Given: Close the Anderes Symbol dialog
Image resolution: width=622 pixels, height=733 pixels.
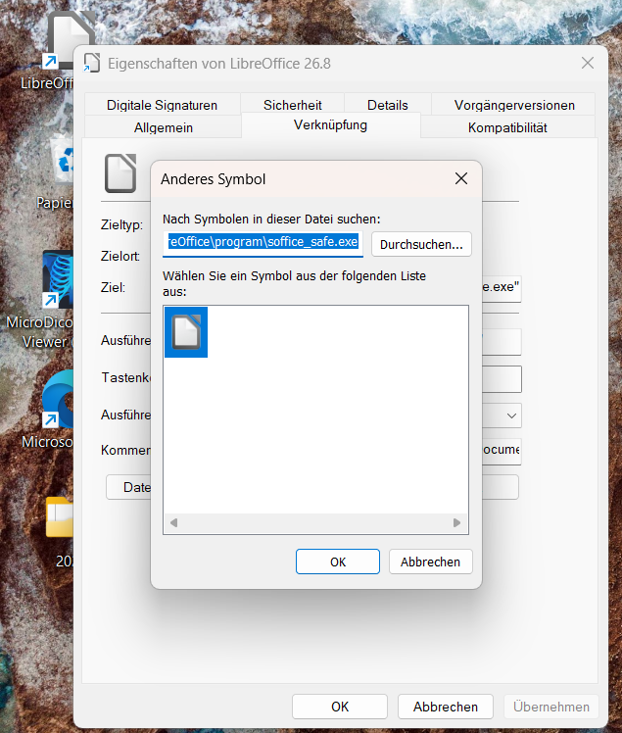Looking at the screenshot, I should tap(461, 178).
